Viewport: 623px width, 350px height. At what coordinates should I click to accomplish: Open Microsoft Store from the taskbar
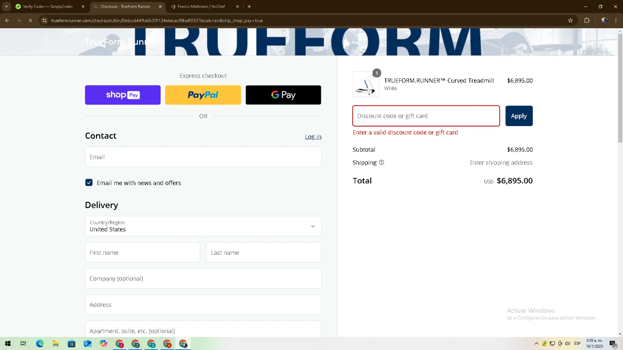pos(71,343)
